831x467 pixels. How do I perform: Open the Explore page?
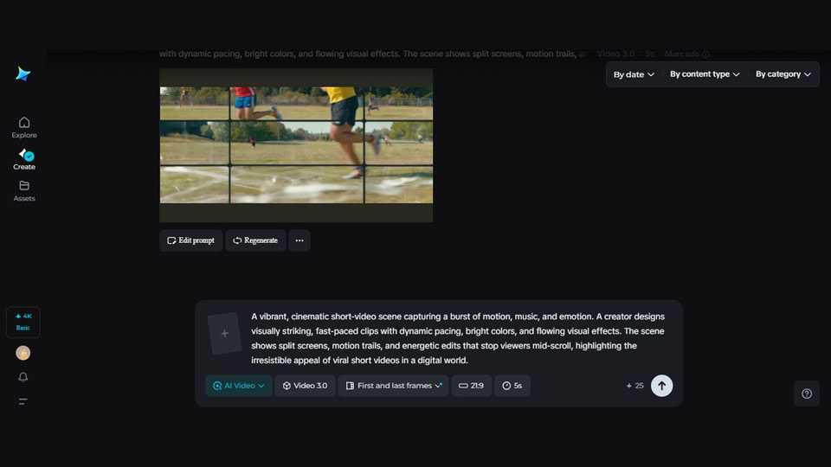point(24,128)
